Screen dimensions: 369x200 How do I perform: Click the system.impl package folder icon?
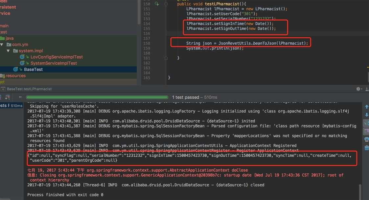(x=15, y=51)
